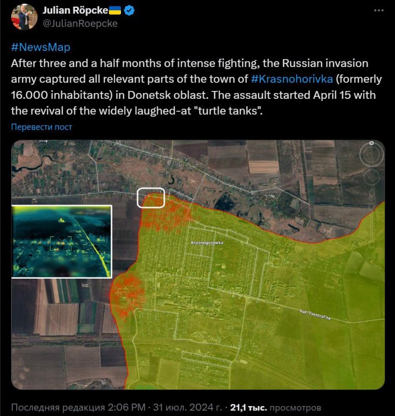Image resolution: width=395 pixels, height=416 pixels.
Task: Click the inner compass ring on the map corner
Action: click(x=371, y=154)
